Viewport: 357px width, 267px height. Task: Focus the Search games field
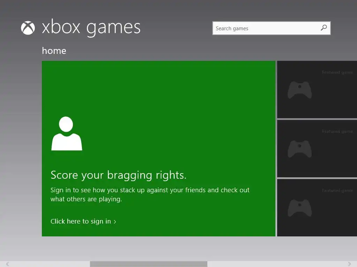[271, 28]
